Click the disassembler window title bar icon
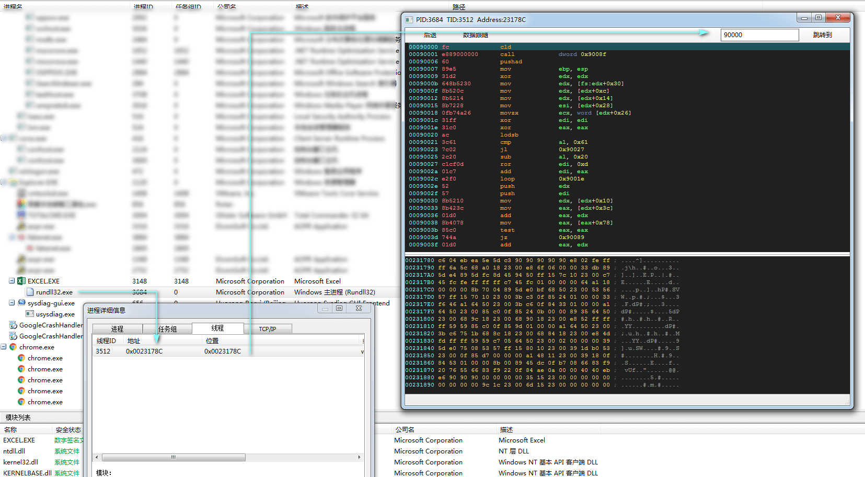This screenshot has width=865, height=477. pos(409,19)
